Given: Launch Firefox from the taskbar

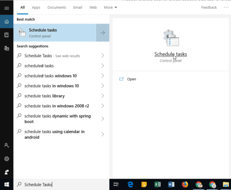Looking at the screenshot, I should click(x=185, y=184).
